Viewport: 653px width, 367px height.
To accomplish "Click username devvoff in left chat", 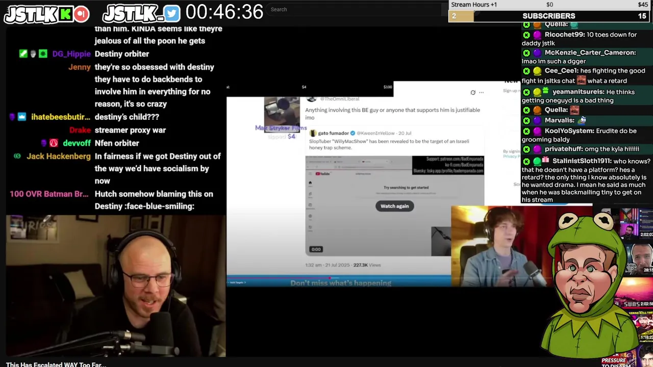I will (77, 143).
